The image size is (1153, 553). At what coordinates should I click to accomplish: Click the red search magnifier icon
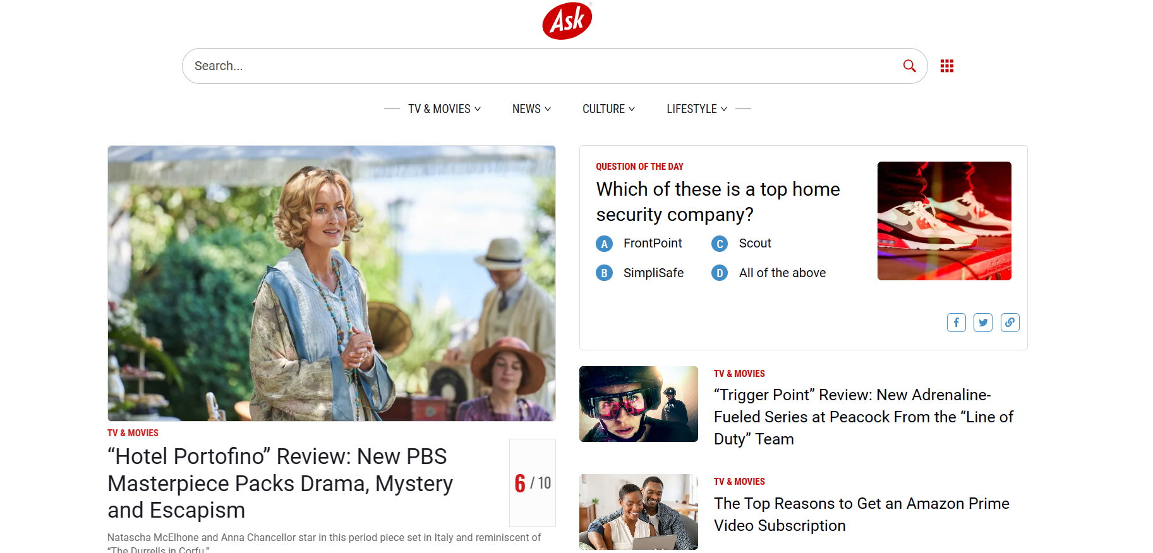click(x=909, y=66)
